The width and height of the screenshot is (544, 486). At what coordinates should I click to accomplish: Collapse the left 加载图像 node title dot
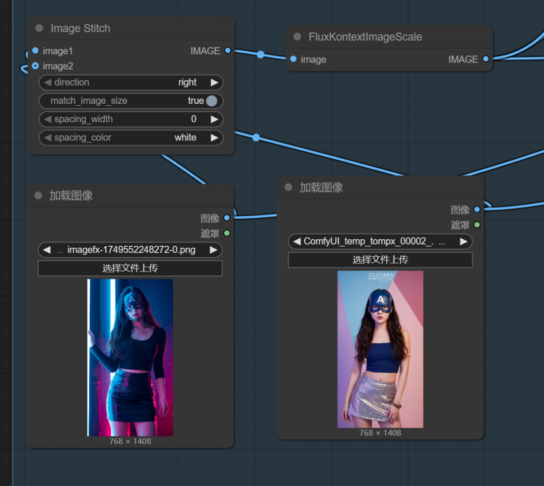[x=38, y=195]
